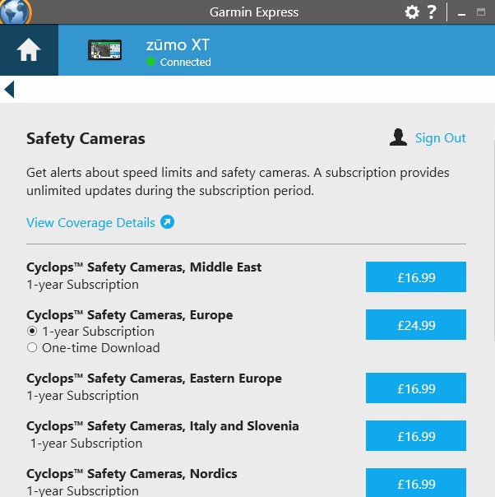Click the external link arrow beside Coverage Details

click(167, 222)
